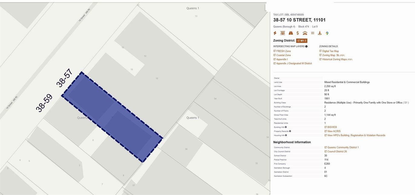
Task: Open the Digital Tax Map link
Action: click(330, 51)
